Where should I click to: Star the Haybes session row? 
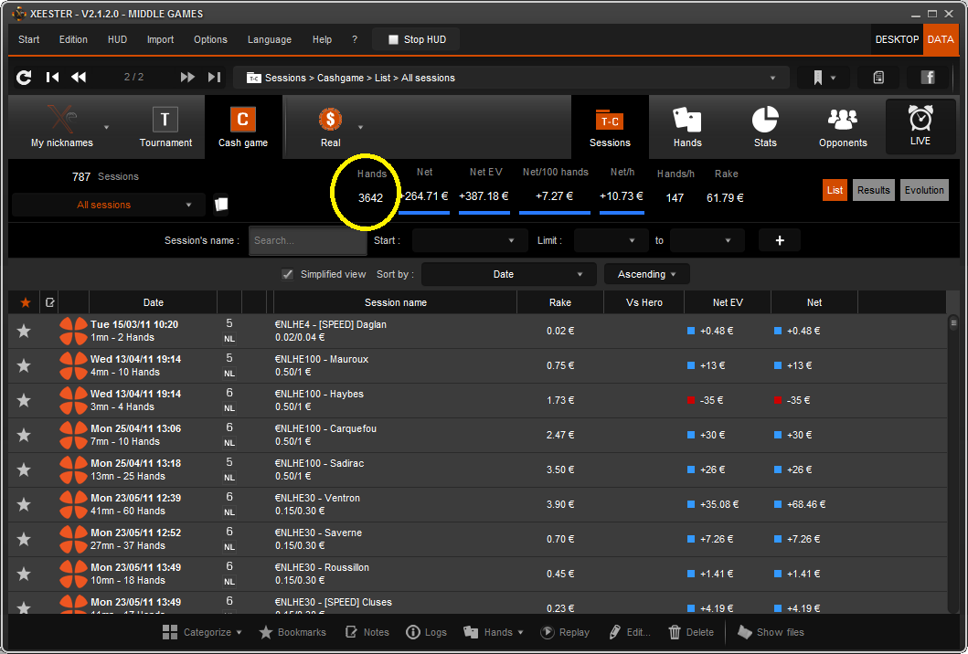click(x=24, y=400)
